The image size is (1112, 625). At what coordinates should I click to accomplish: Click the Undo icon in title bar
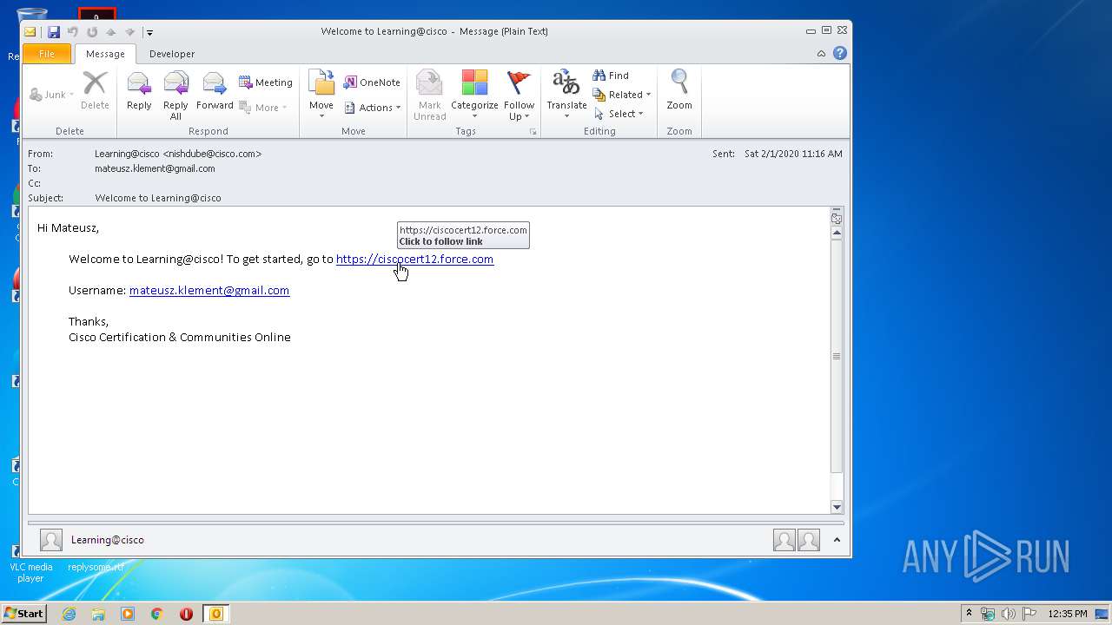tap(73, 32)
